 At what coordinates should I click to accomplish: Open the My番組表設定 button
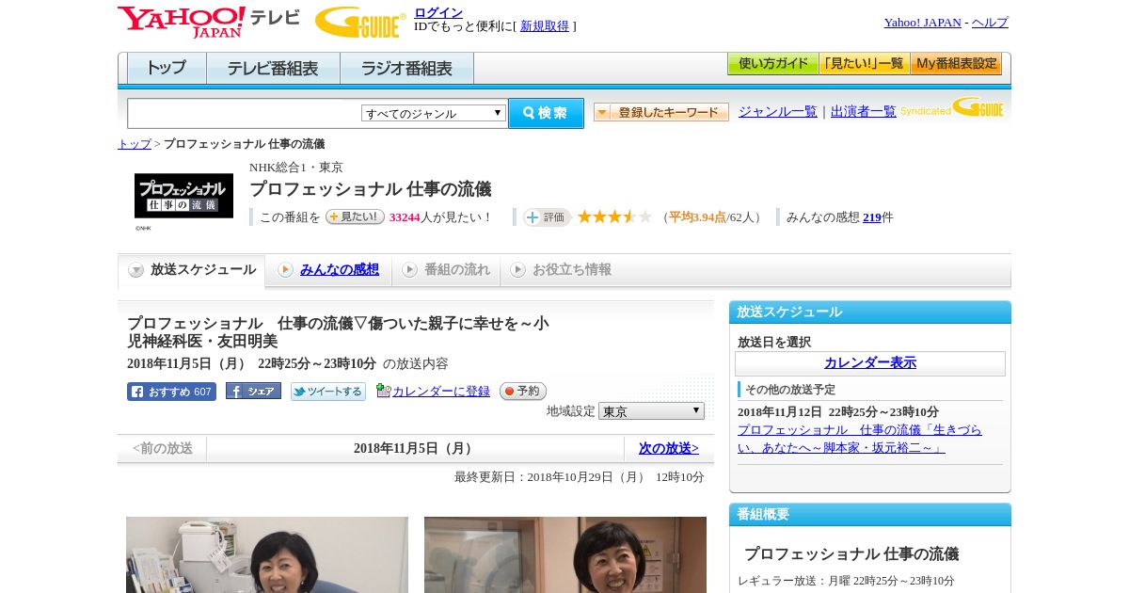pyautogui.click(x=956, y=64)
